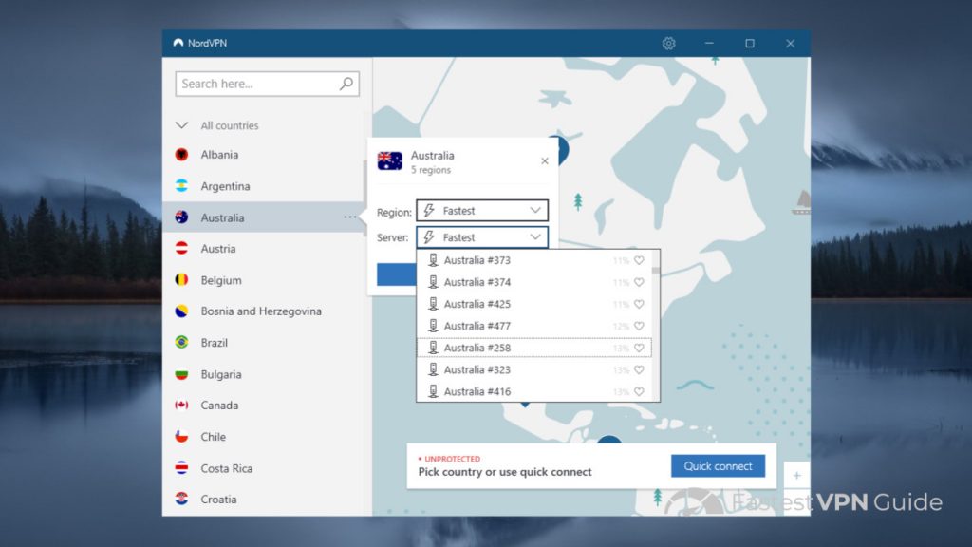972x547 pixels.
Task: Maximize the NordVPN window
Action: [x=750, y=44]
